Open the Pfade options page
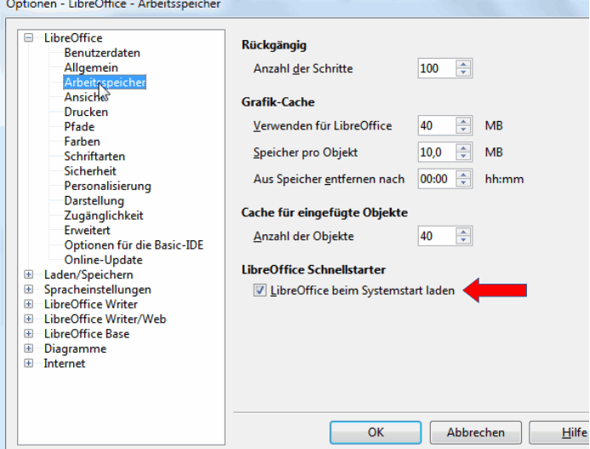The width and height of the screenshot is (590, 449). pos(79,127)
